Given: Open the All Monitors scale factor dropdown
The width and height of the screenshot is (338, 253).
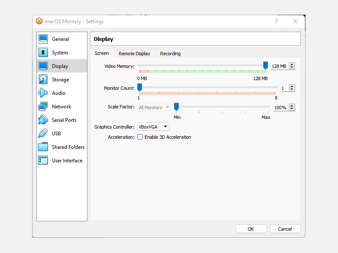Looking at the screenshot, I should (x=154, y=108).
